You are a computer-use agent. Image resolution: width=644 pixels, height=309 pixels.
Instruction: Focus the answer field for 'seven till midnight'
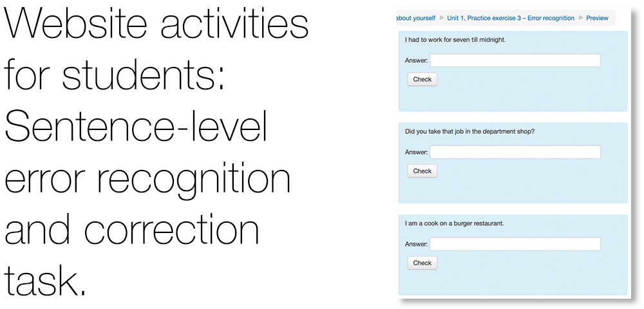coord(515,61)
